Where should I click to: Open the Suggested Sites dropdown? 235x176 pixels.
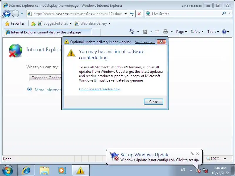pos(55,23)
